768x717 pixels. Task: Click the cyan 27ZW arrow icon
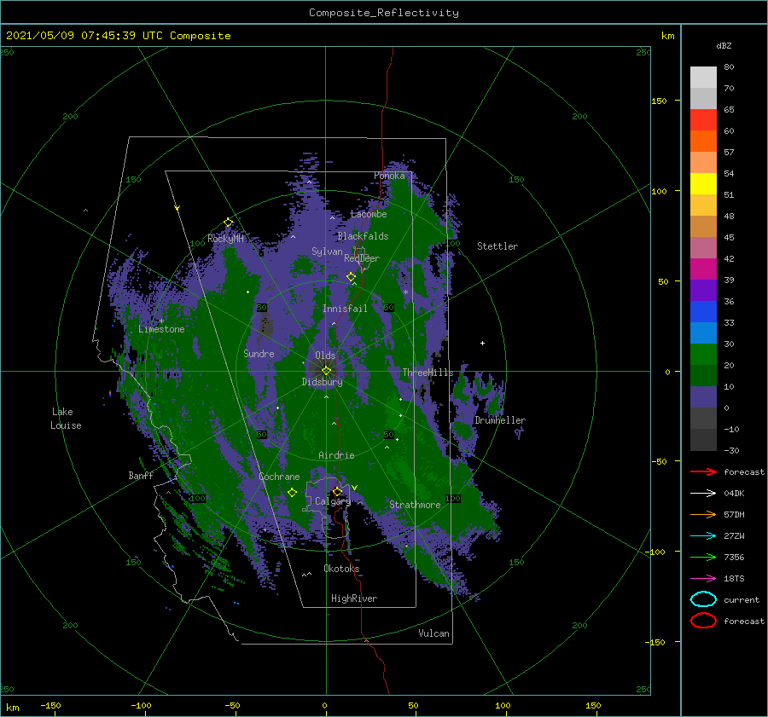[x=703, y=536]
